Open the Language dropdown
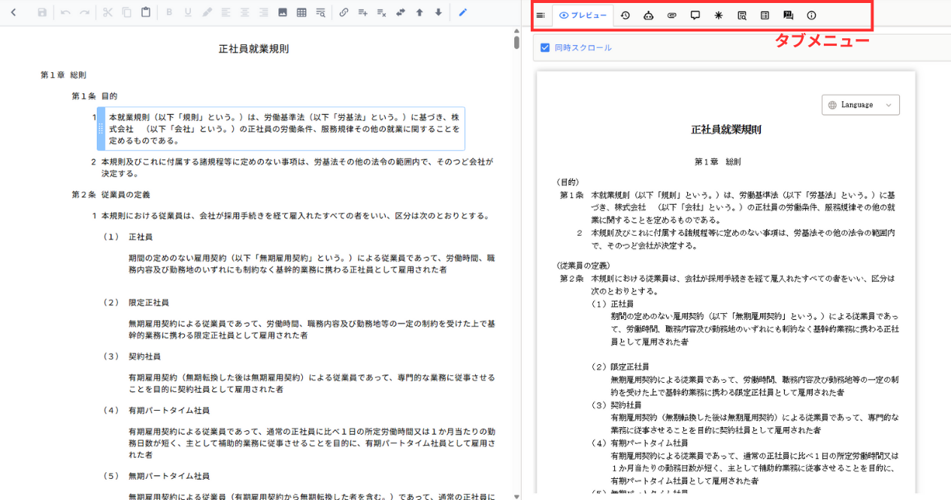 [861, 105]
